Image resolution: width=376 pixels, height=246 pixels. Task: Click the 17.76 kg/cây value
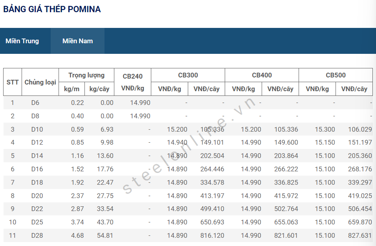point(105,169)
